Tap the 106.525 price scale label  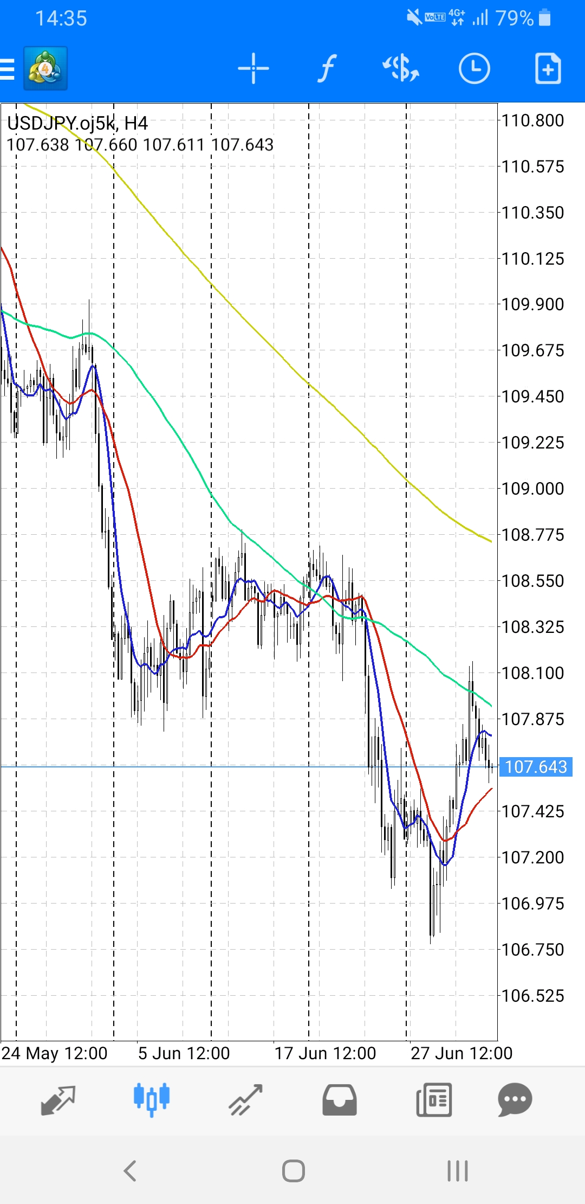pyautogui.click(x=533, y=996)
